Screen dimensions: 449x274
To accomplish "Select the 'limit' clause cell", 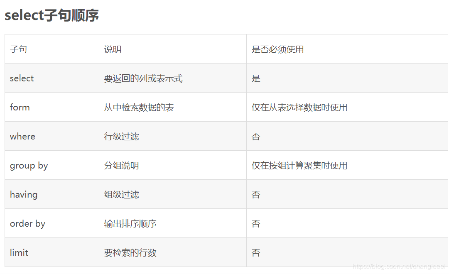I will click(x=52, y=252).
